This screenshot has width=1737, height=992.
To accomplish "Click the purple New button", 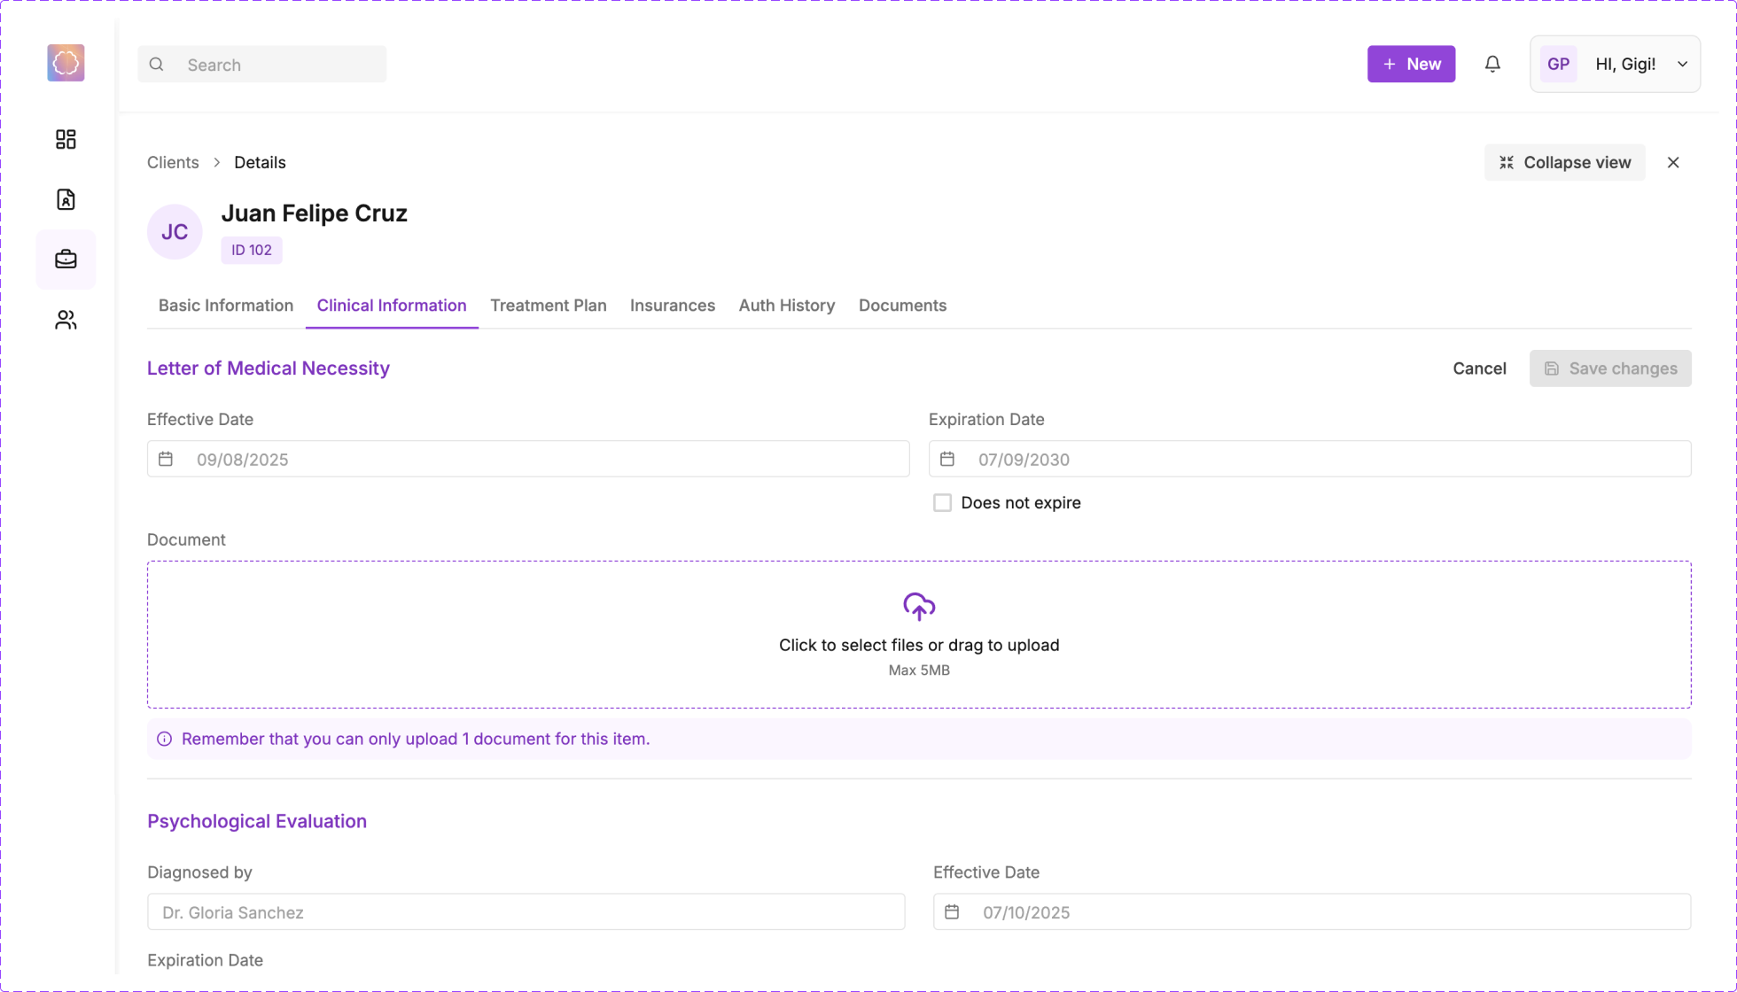I will click(1411, 64).
